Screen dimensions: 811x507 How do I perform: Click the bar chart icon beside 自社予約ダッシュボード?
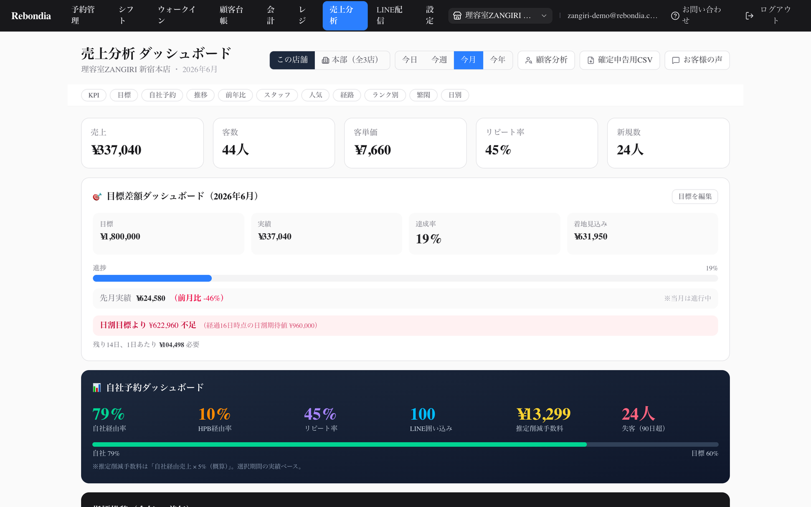pyautogui.click(x=97, y=388)
